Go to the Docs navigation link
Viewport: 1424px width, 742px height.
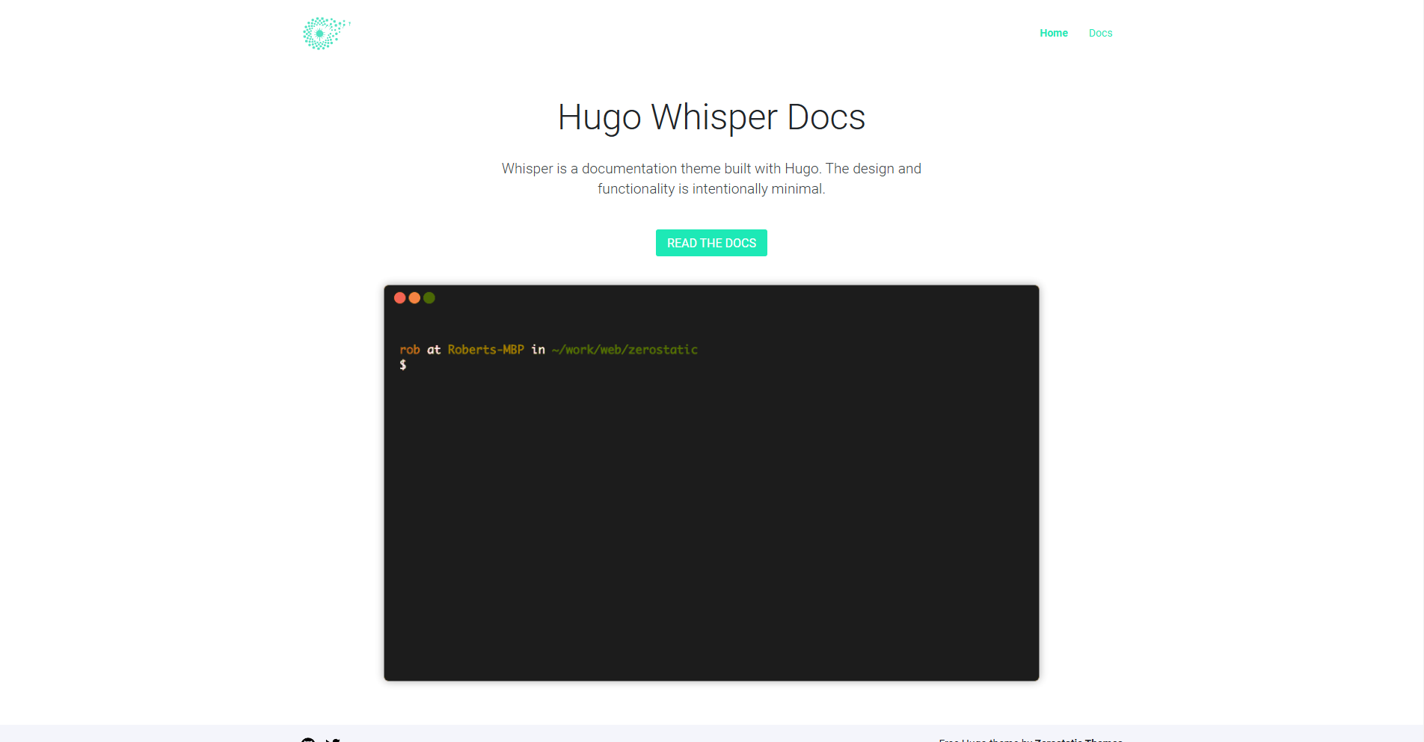pyautogui.click(x=1100, y=33)
